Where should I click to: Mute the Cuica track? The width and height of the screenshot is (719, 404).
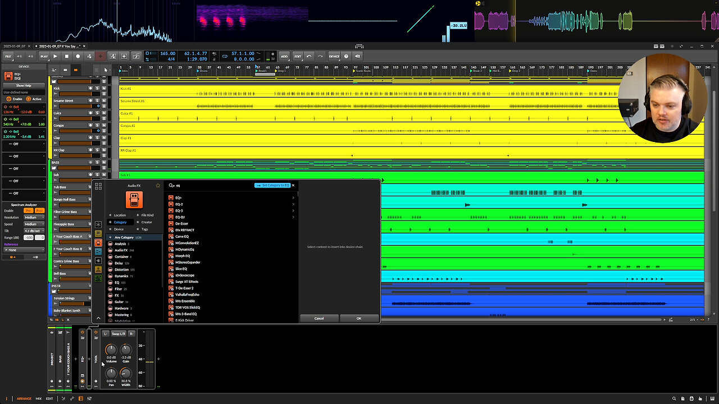coord(103,113)
